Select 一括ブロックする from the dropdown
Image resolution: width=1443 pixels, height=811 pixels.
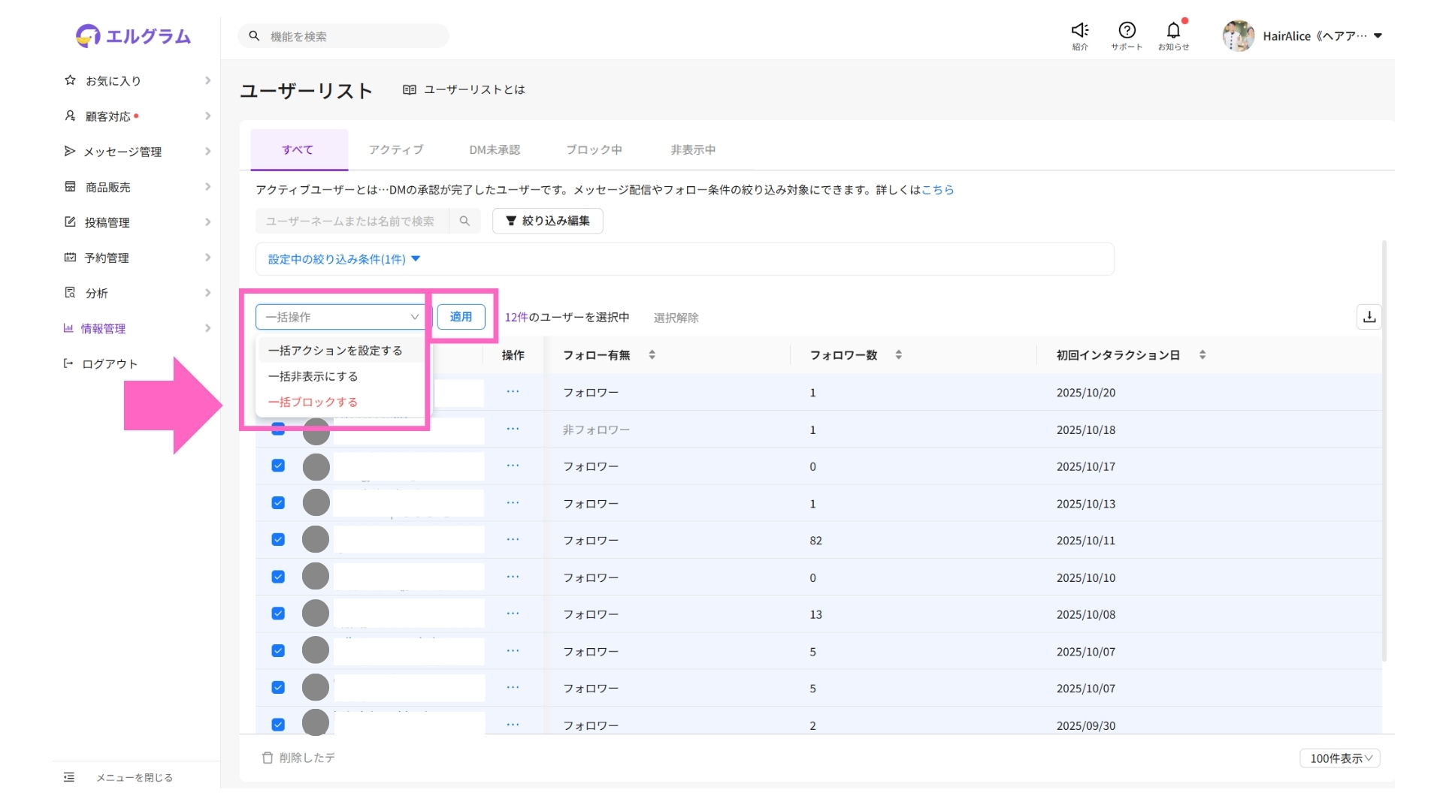click(x=313, y=402)
